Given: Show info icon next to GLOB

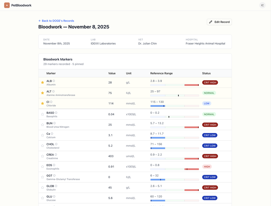Looking at the screenshot, I should click(56, 186).
